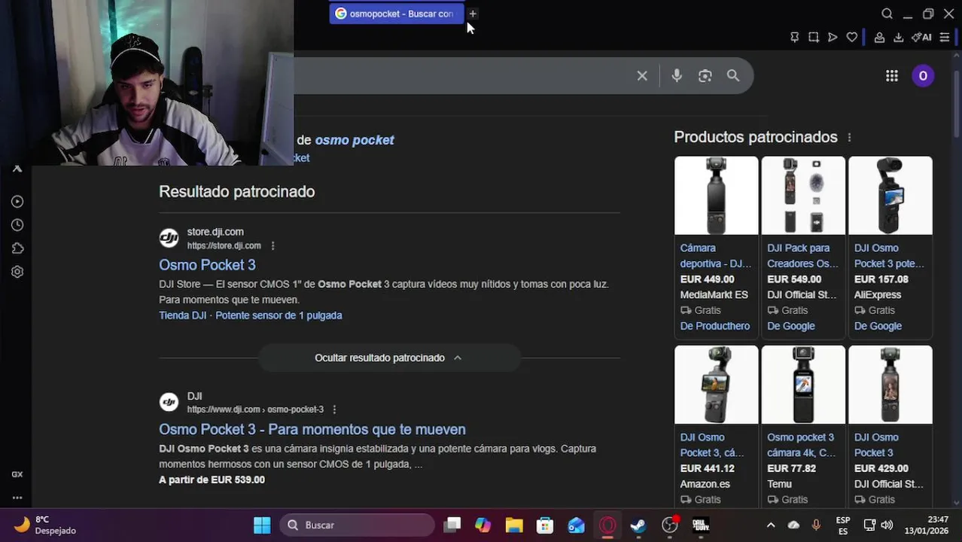Open the Opera sidebar player icon
Image resolution: width=962 pixels, height=542 pixels.
point(17,202)
